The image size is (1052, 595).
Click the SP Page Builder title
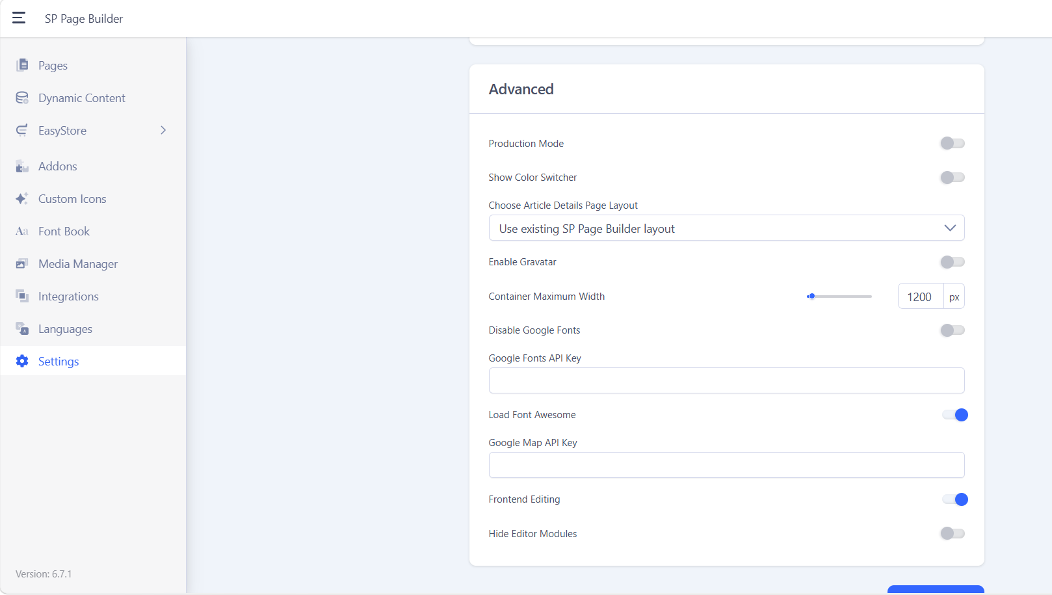pyautogui.click(x=84, y=19)
